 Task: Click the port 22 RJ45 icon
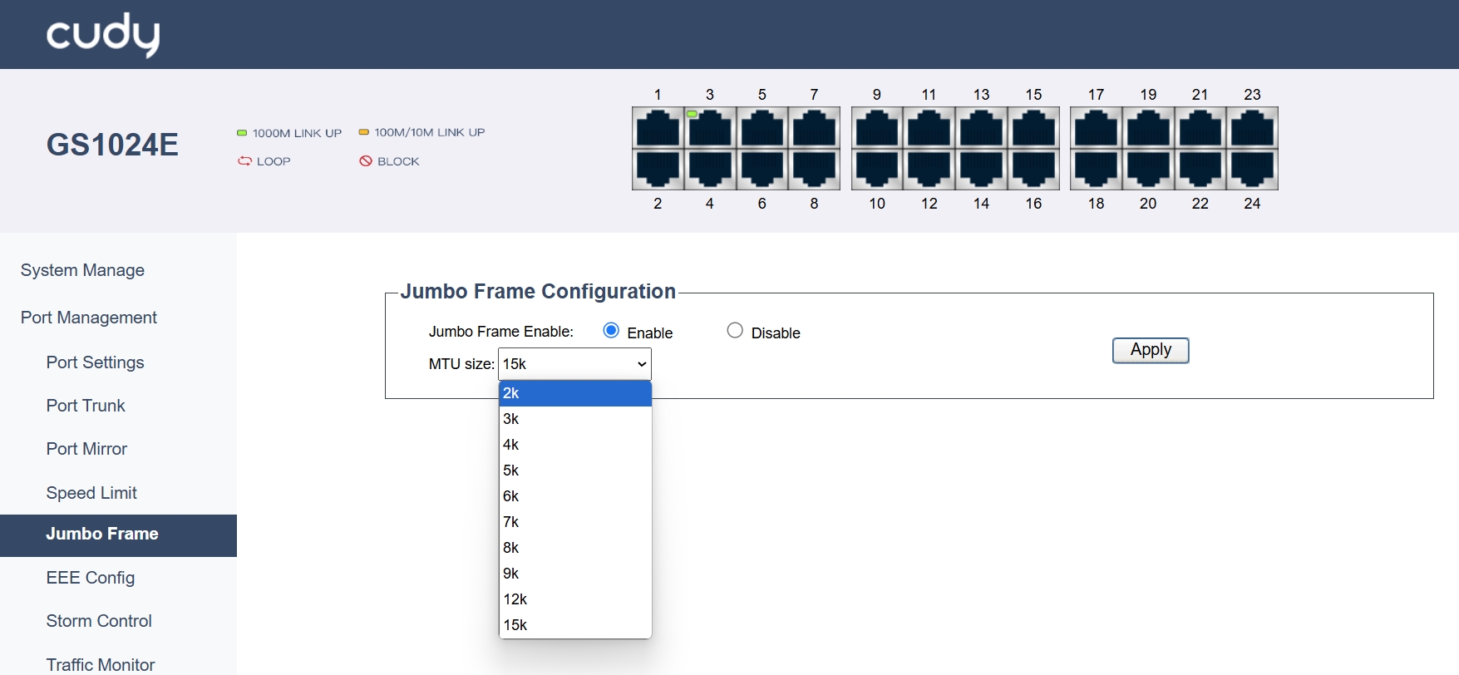tap(1200, 169)
